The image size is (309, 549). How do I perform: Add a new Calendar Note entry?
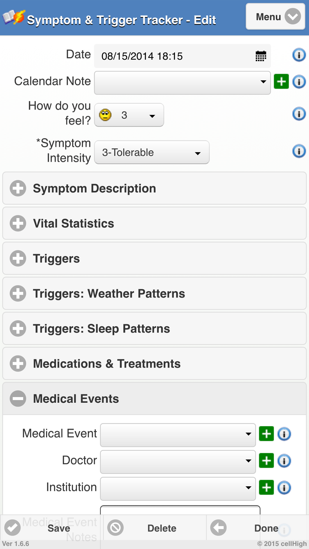point(281,82)
